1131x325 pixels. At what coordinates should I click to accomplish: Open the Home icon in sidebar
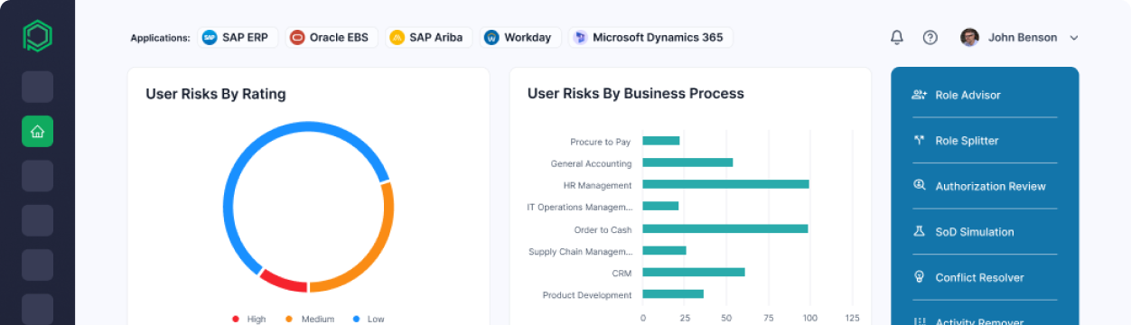(x=37, y=131)
